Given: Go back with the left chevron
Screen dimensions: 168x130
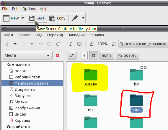Looking at the screenshot, I should [x=7, y=44].
